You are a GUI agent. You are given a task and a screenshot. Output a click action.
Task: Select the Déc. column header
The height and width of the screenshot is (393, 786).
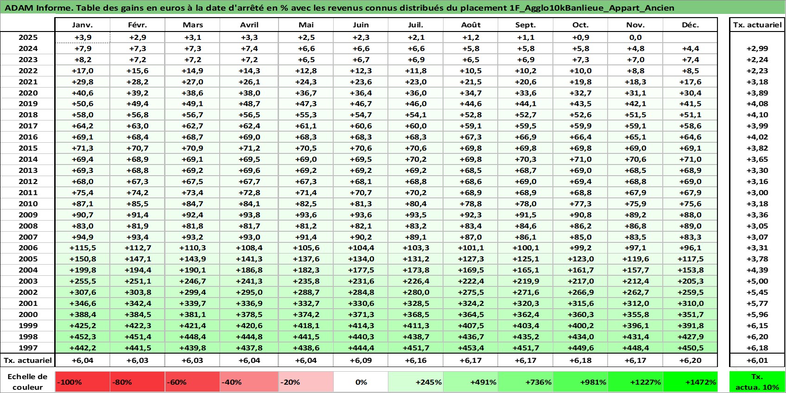pos(690,25)
